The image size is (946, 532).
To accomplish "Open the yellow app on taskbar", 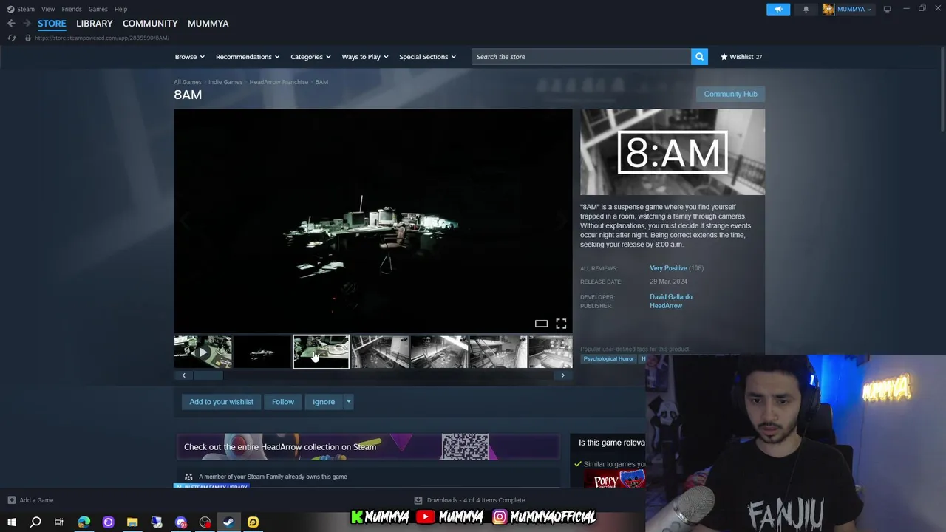I will 253,522.
